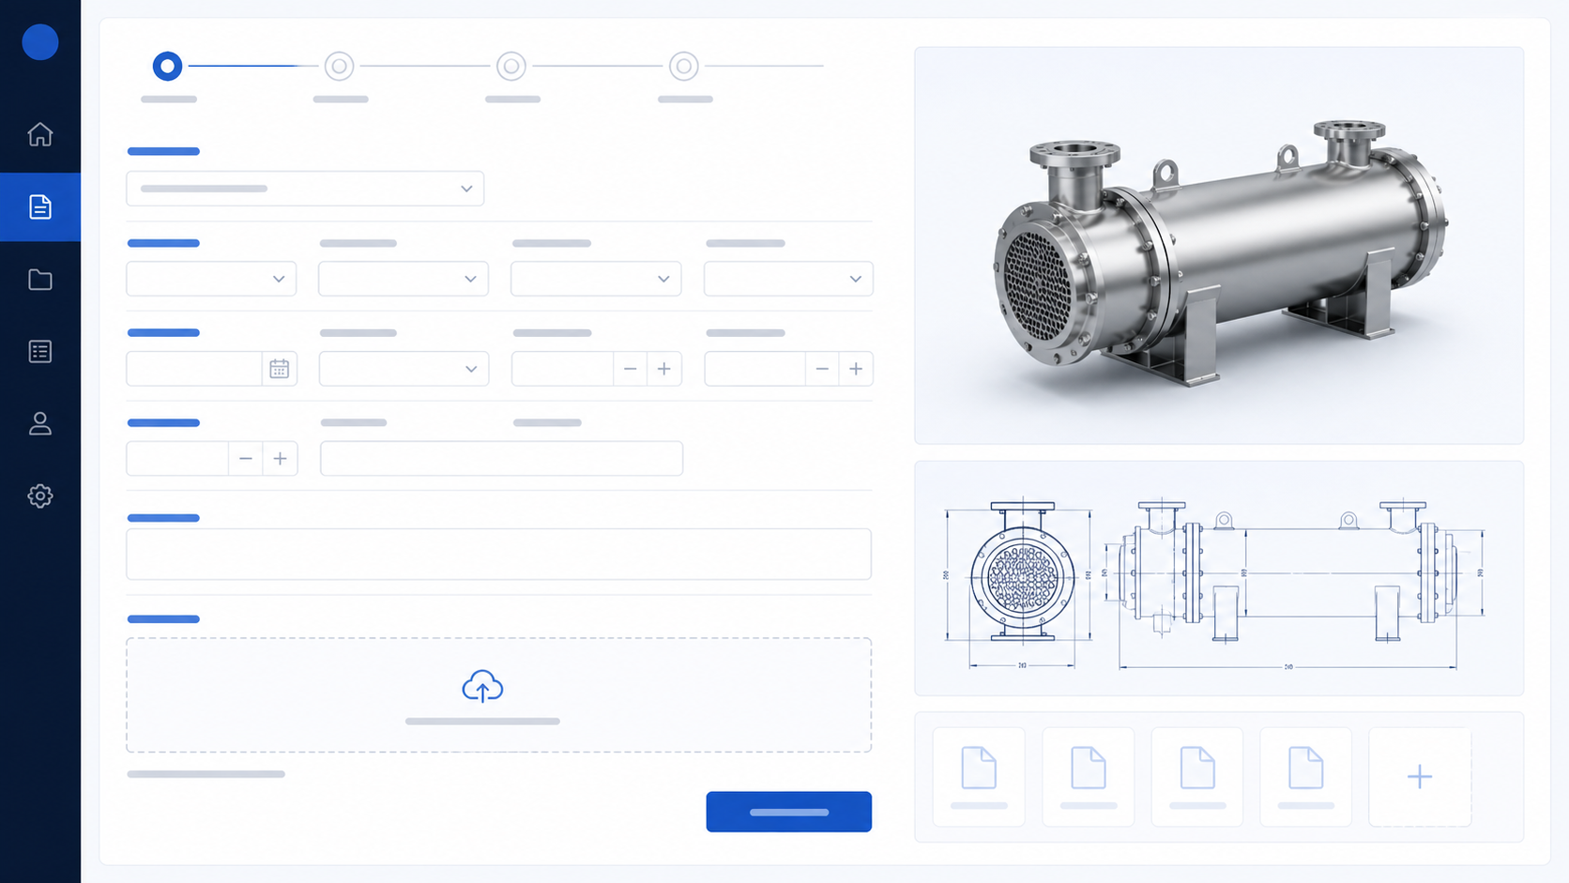This screenshot has width=1569, height=883.
Task: Increase the last field in the date row
Action: (856, 369)
